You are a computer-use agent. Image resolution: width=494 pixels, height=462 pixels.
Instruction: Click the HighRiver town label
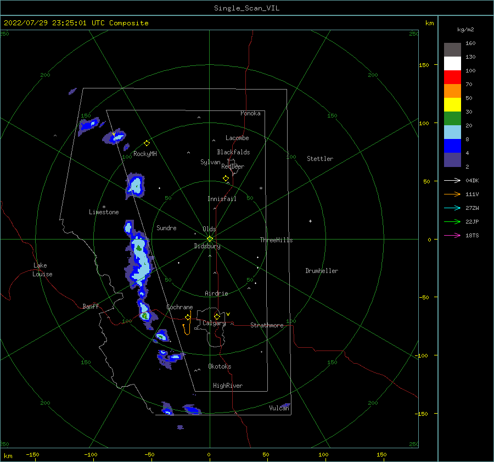coord(227,386)
